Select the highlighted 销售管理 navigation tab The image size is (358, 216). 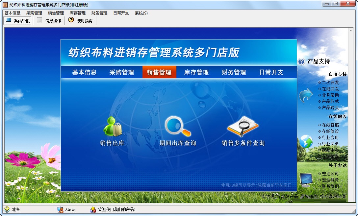pyautogui.click(x=159, y=72)
